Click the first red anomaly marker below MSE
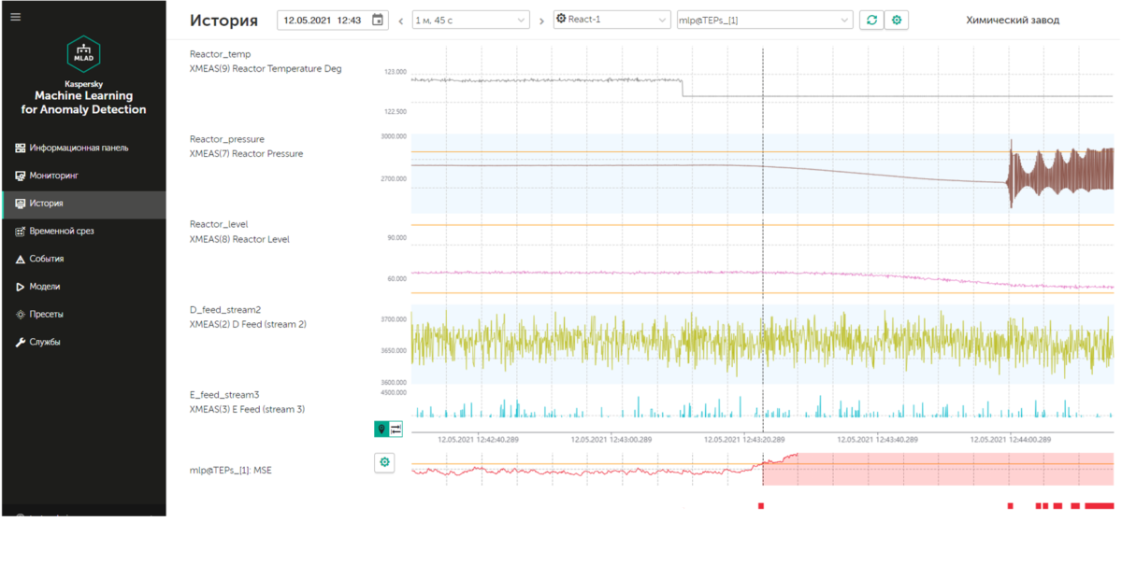The image size is (1122, 564). tap(761, 506)
